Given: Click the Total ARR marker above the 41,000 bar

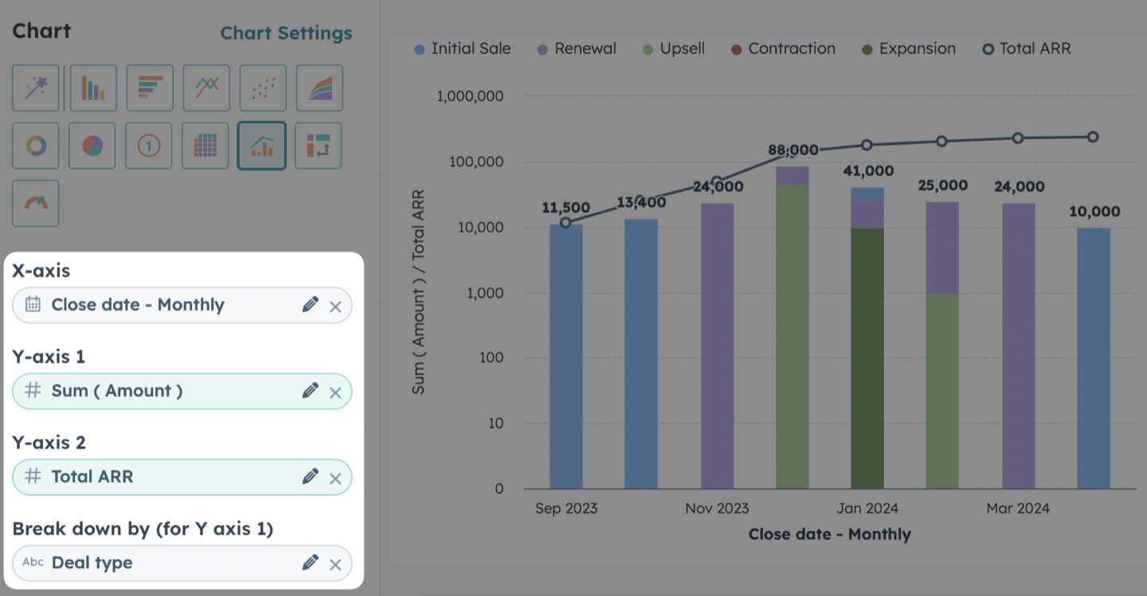Looking at the screenshot, I should (x=867, y=145).
